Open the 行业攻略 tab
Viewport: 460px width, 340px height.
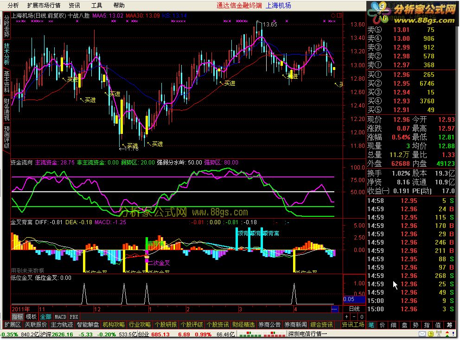point(140,325)
